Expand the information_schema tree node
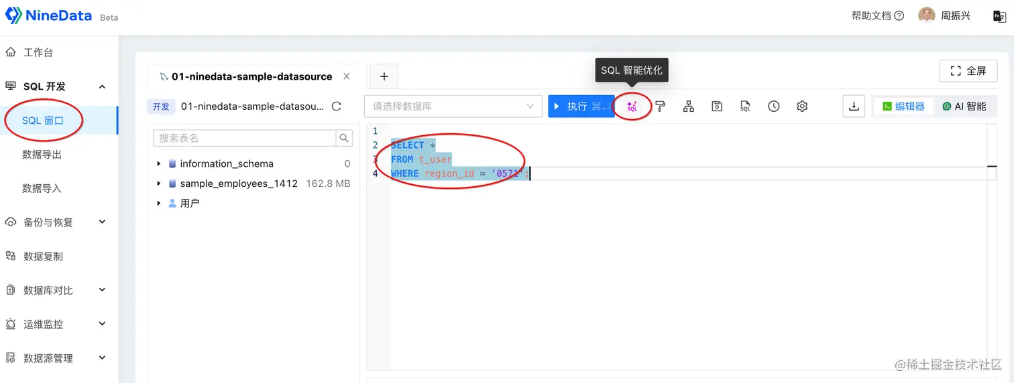The image size is (1014, 383). pyautogui.click(x=159, y=163)
